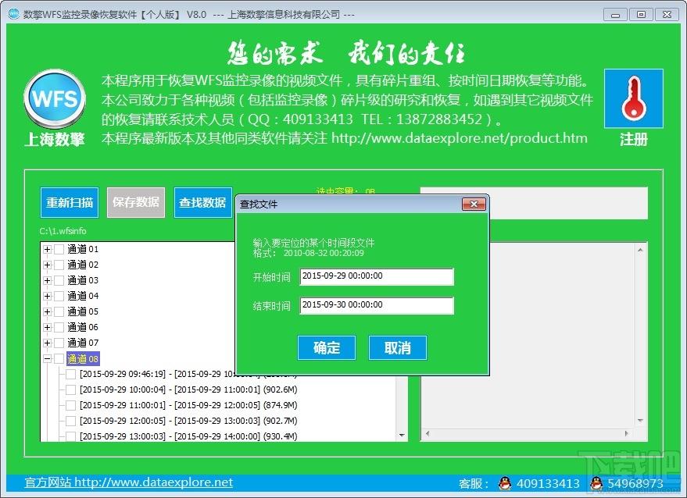
Task: Click the tree list scroll down arrow
Action: click(401, 436)
